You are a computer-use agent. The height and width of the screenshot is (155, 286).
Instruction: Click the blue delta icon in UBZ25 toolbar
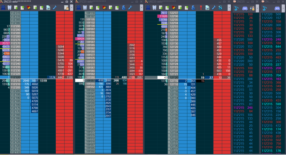(193, 8)
